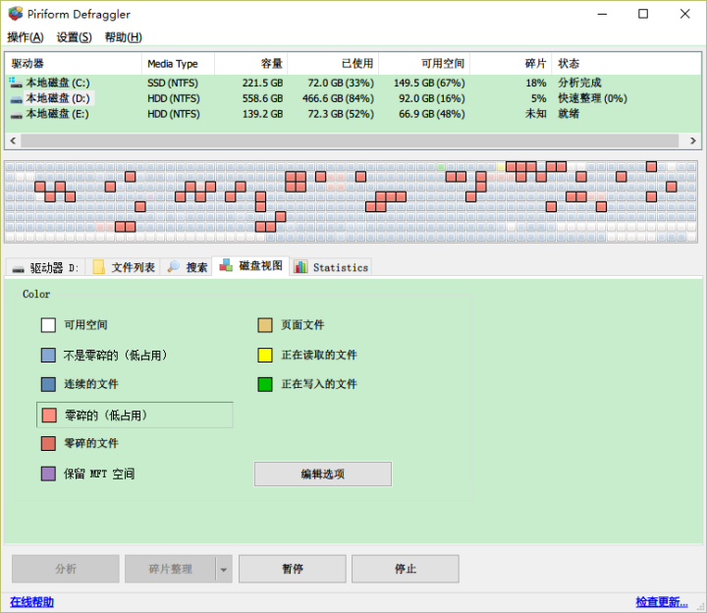Click the 零碎的（低占用）pink swatch
The width and height of the screenshot is (707, 613).
pos(49,415)
